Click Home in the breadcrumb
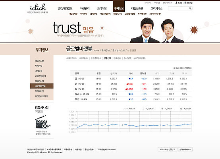 [x=96, y=50]
